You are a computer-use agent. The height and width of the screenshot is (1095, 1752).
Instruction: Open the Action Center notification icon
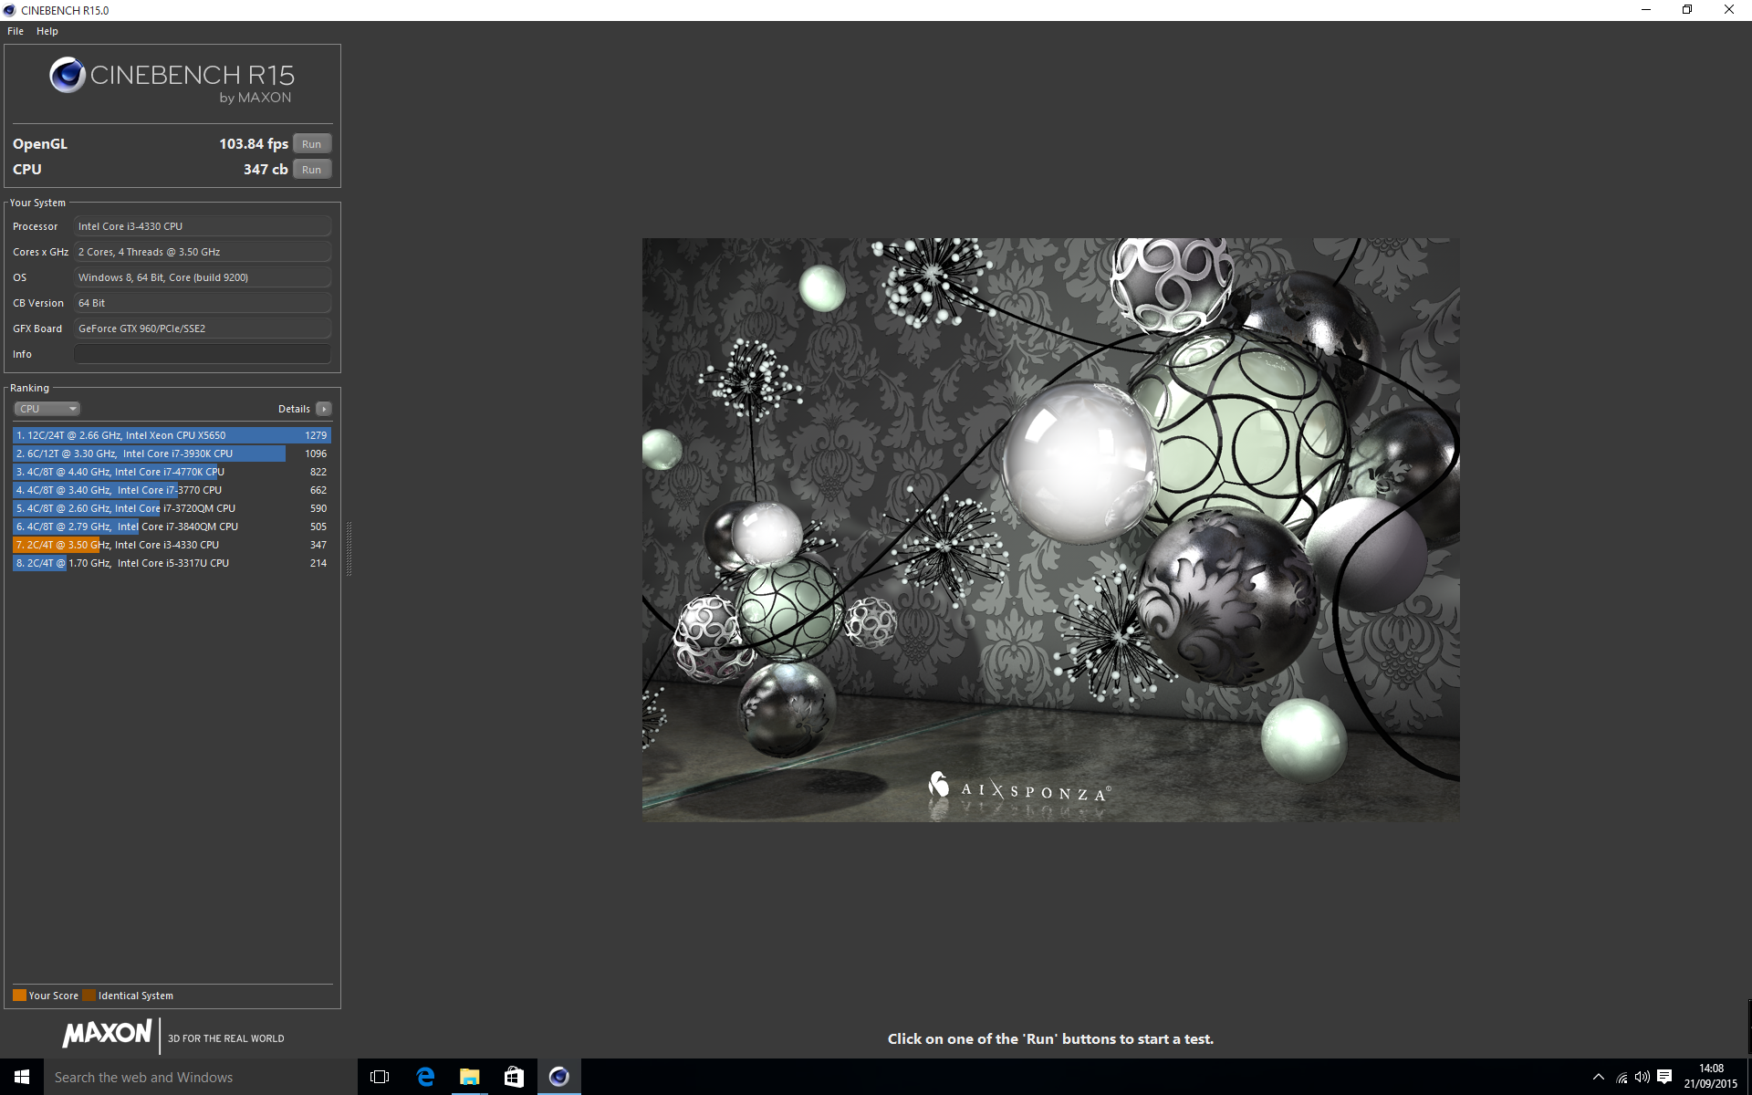point(1664,1077)
